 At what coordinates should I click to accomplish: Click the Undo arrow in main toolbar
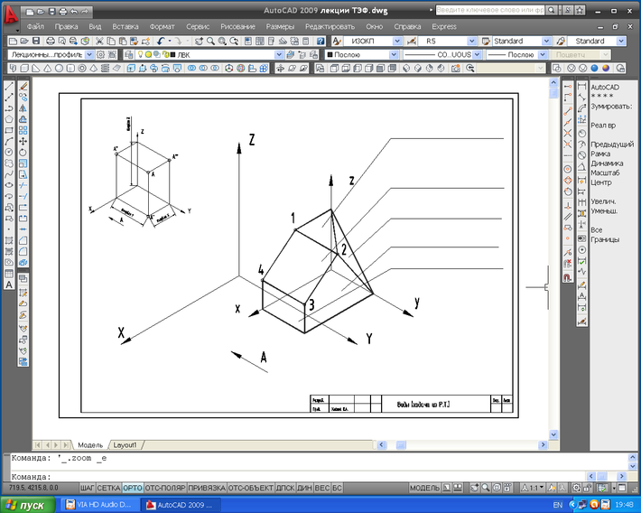162,42
